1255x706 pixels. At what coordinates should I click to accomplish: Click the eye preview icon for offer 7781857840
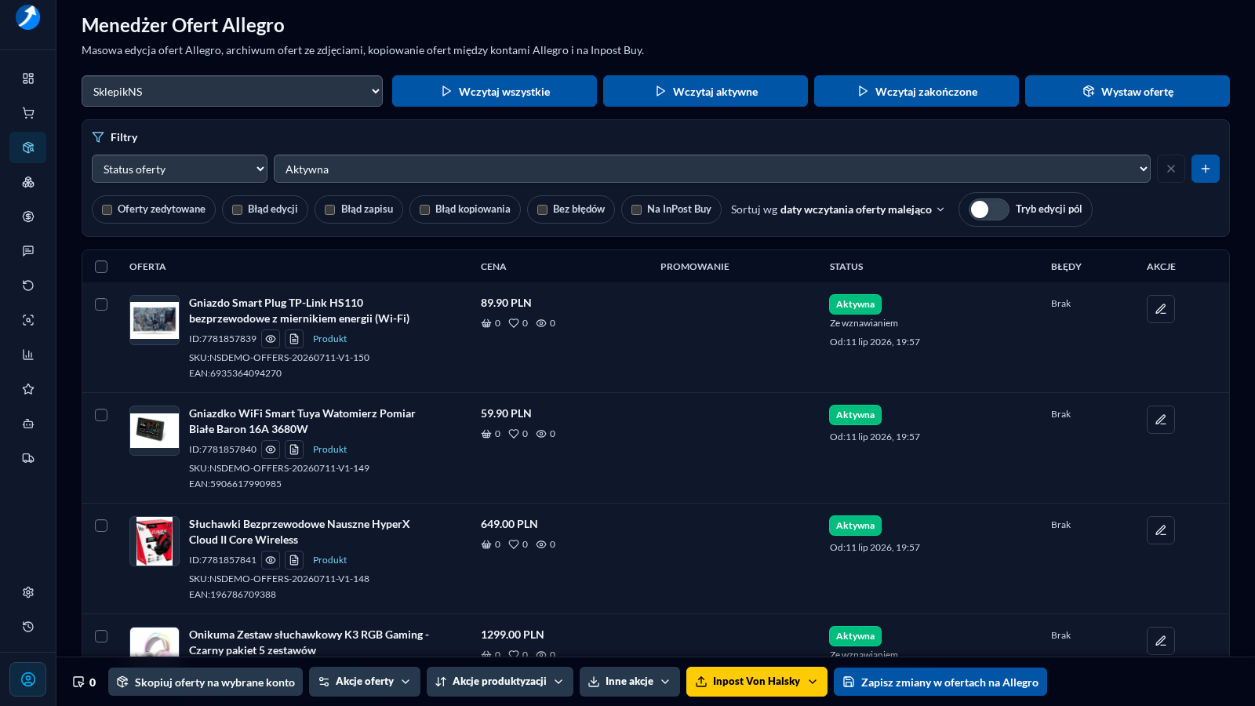[271, 449]
